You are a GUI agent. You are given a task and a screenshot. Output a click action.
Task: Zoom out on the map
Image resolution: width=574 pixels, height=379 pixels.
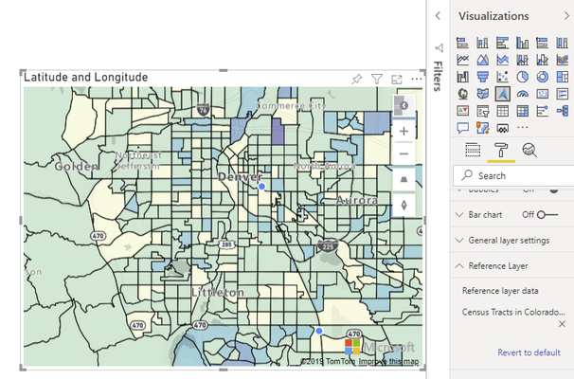[x=404, y=153]
